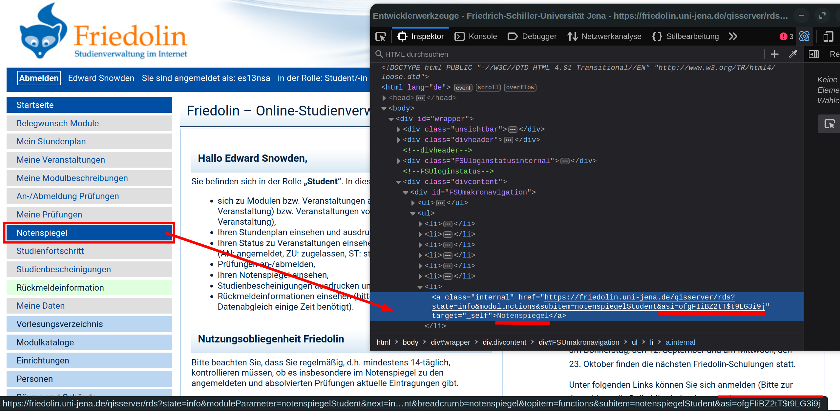Select the FSUloginstatus comment line

pos(448,171)
